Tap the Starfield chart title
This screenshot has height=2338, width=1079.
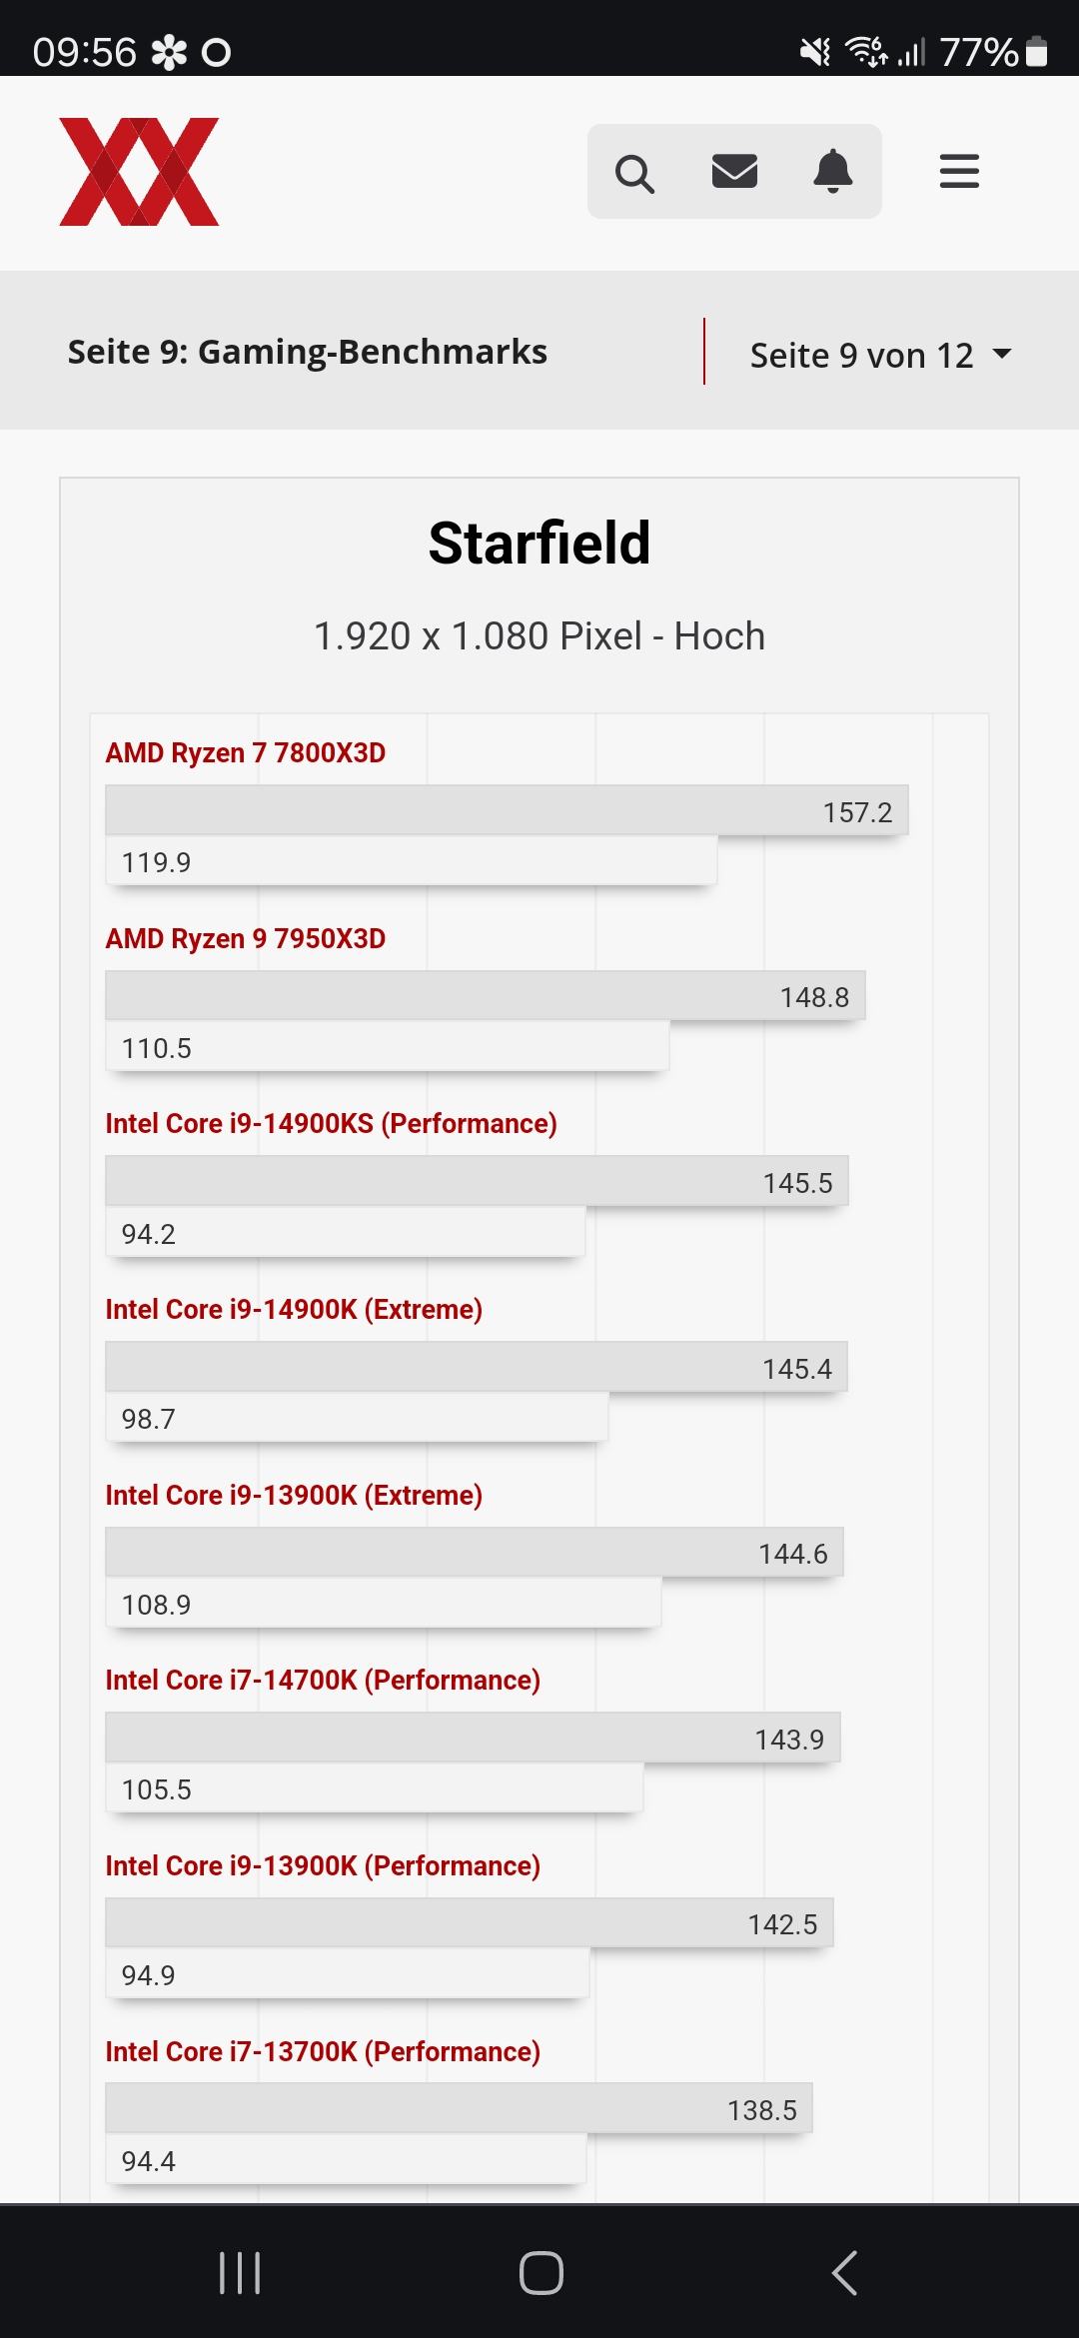[539, 544]
